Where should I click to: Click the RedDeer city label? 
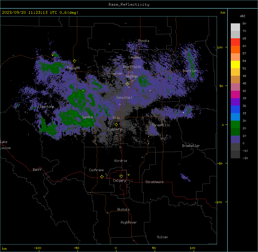(132, 76)
